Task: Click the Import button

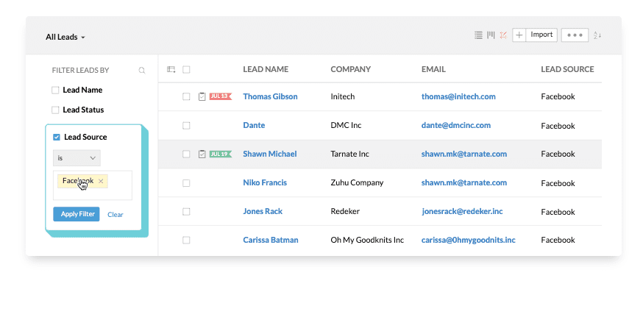Action: coord(541,35)
